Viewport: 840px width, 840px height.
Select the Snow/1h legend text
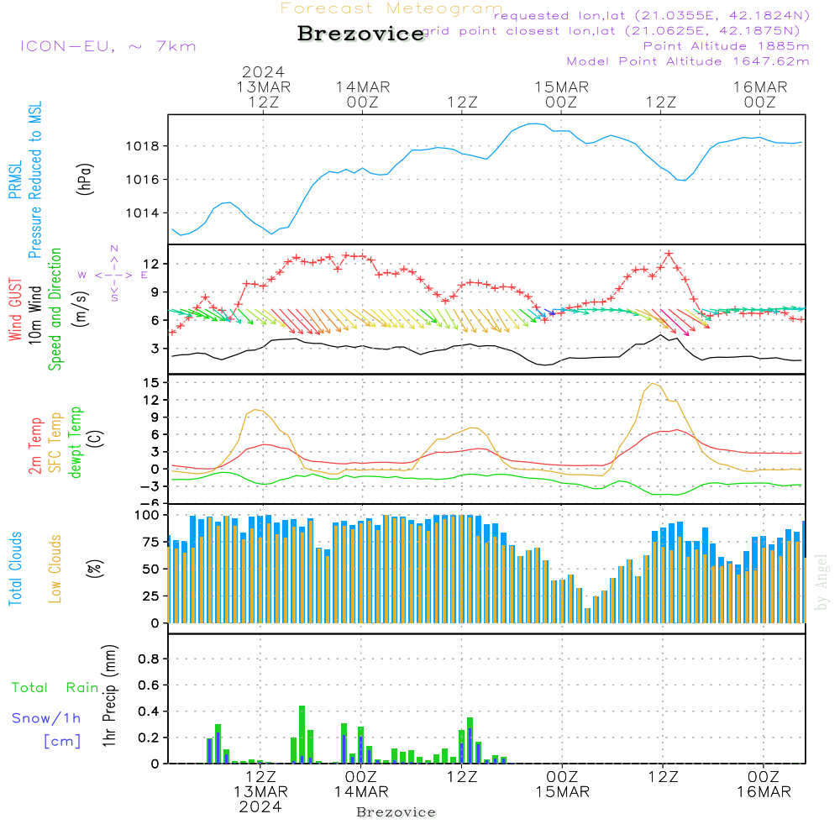coord(47,718)
